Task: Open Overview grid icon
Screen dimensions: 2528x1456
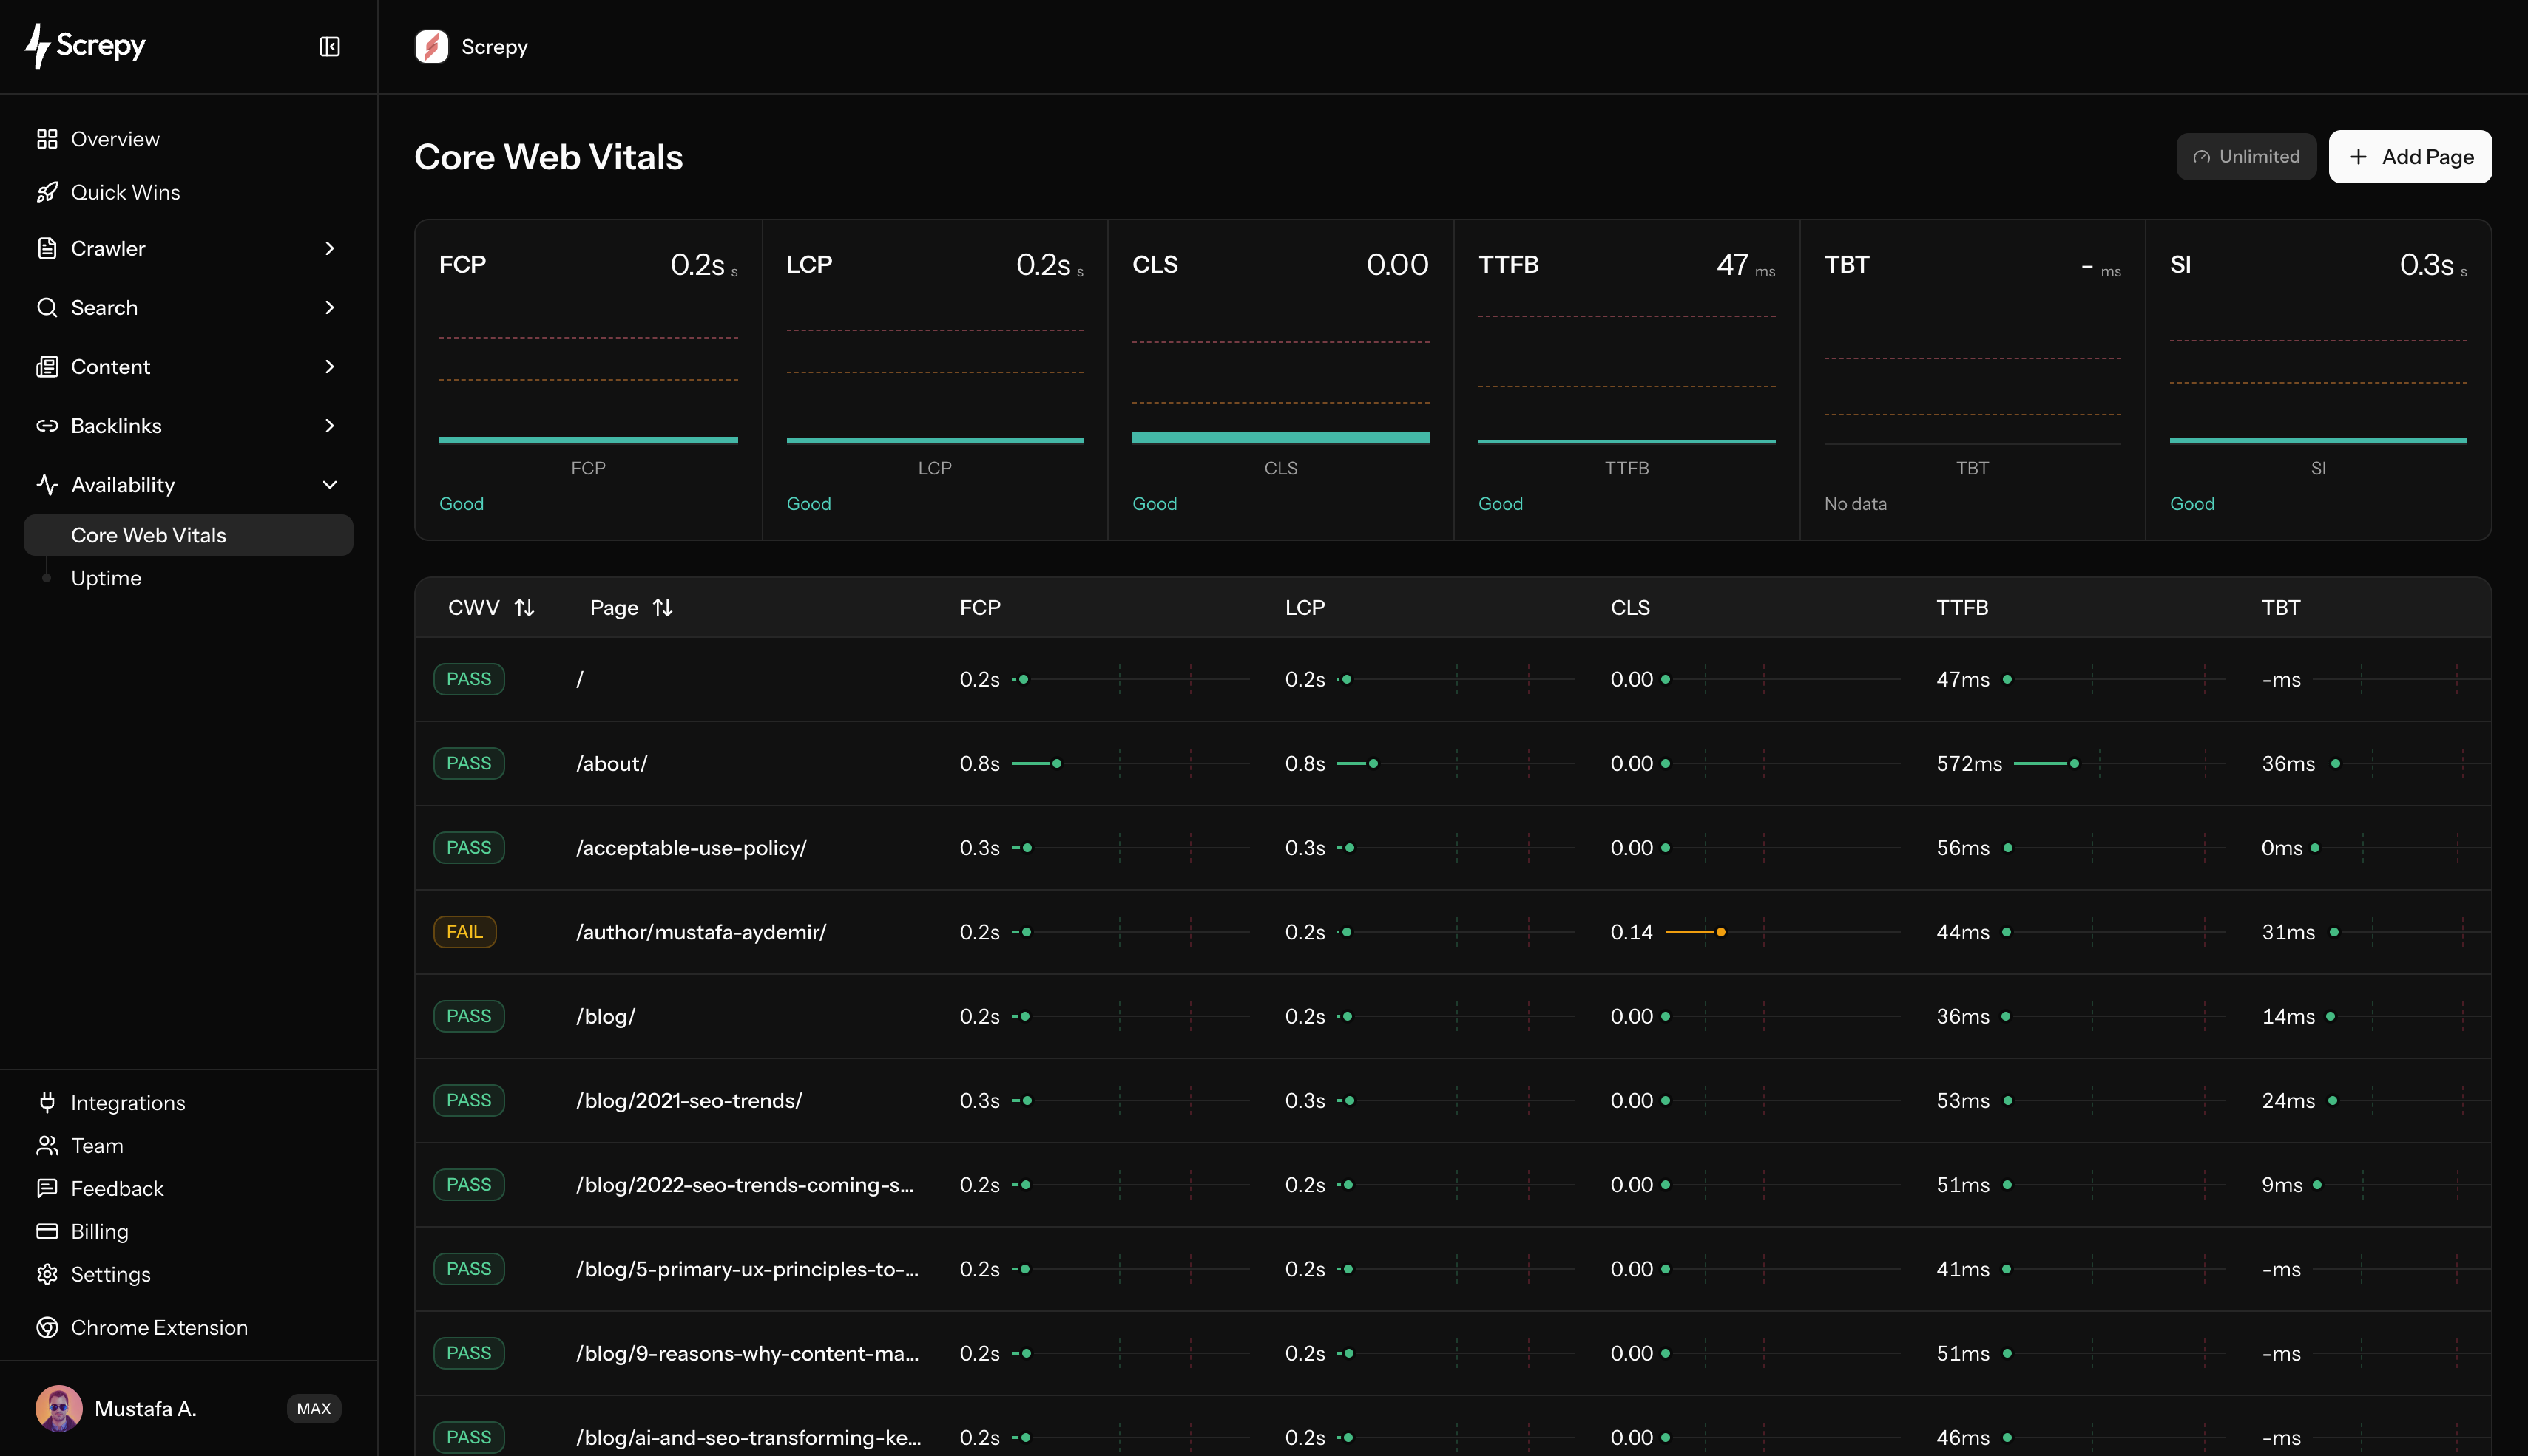Action: coord(47,139)
